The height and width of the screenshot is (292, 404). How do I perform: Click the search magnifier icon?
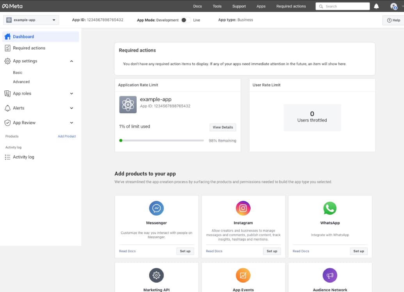321,7
